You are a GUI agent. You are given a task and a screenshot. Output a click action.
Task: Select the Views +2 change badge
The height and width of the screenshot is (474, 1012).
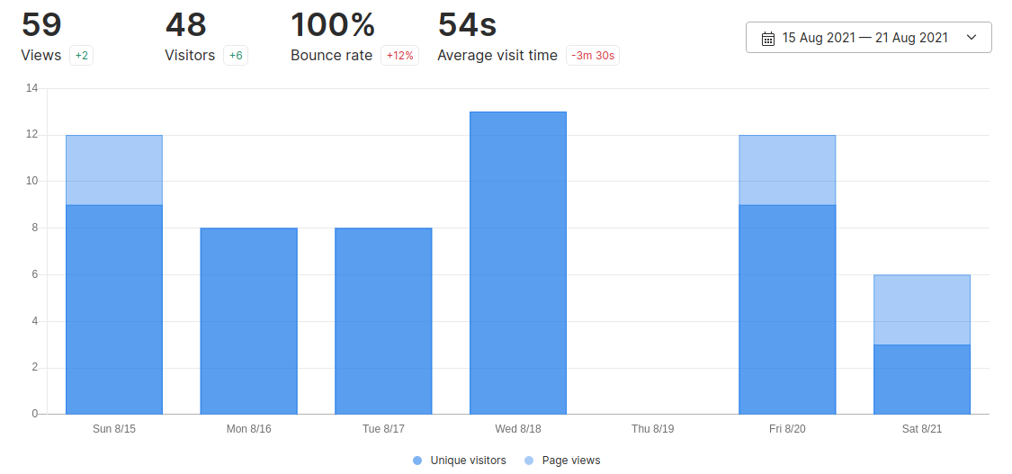pos(82,56)
